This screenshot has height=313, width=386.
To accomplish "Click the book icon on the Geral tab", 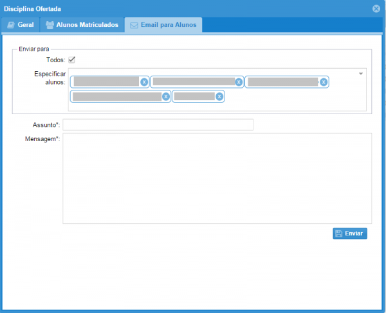I will point(11,25).
